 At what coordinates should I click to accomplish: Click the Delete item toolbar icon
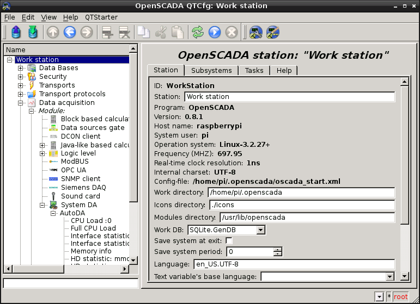[124, 32]
